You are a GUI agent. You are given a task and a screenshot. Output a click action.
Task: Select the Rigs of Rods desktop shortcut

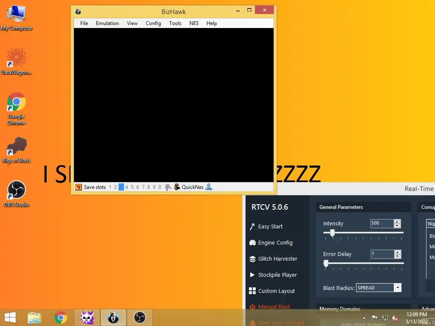(x=17, y=150)
